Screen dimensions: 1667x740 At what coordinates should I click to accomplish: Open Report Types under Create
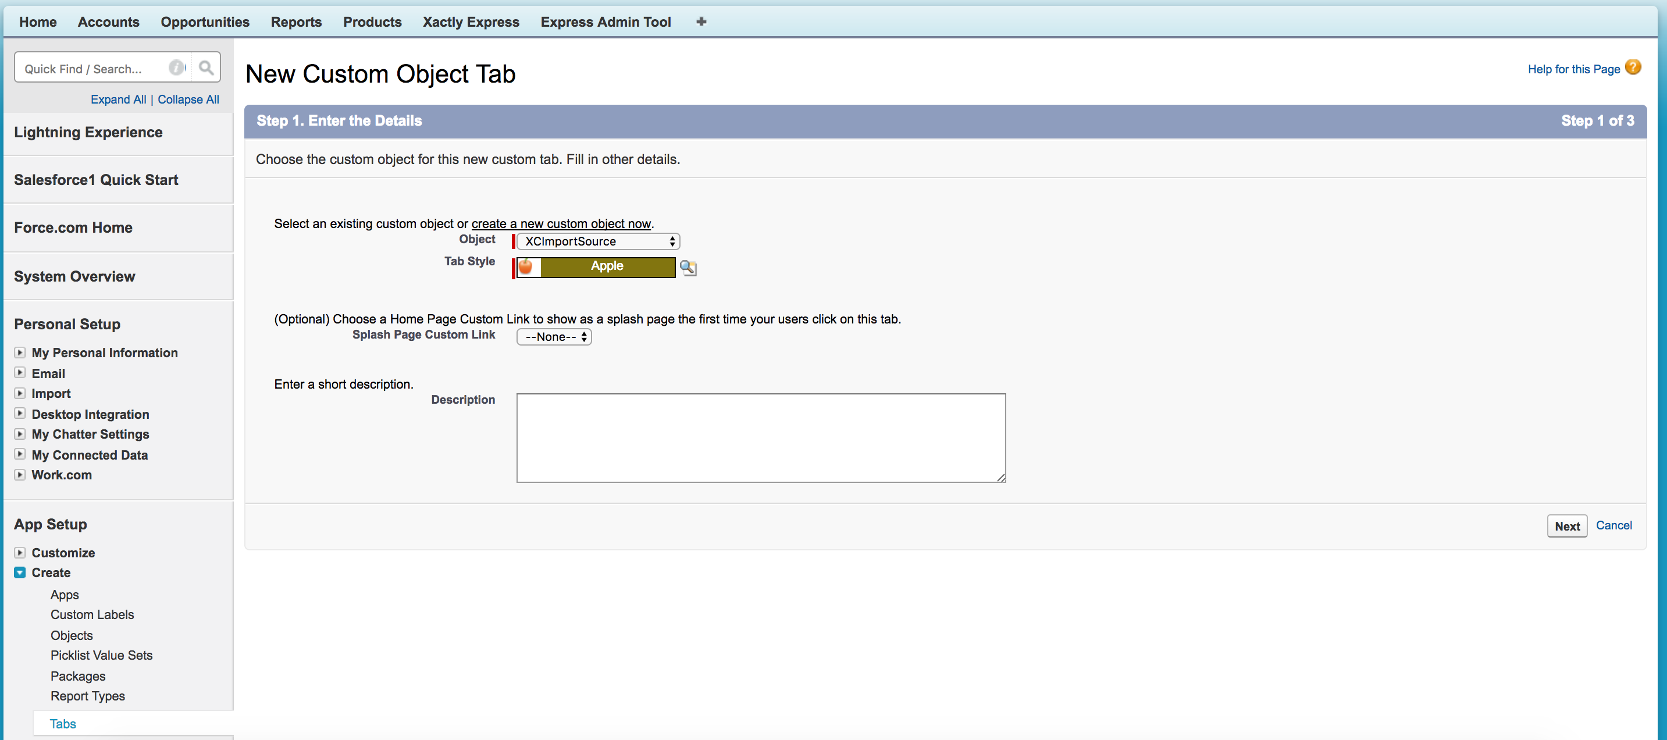88,696
